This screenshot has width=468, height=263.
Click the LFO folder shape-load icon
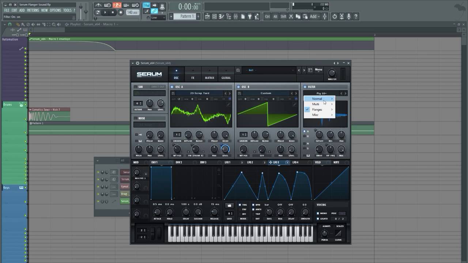tap(230, 206)
